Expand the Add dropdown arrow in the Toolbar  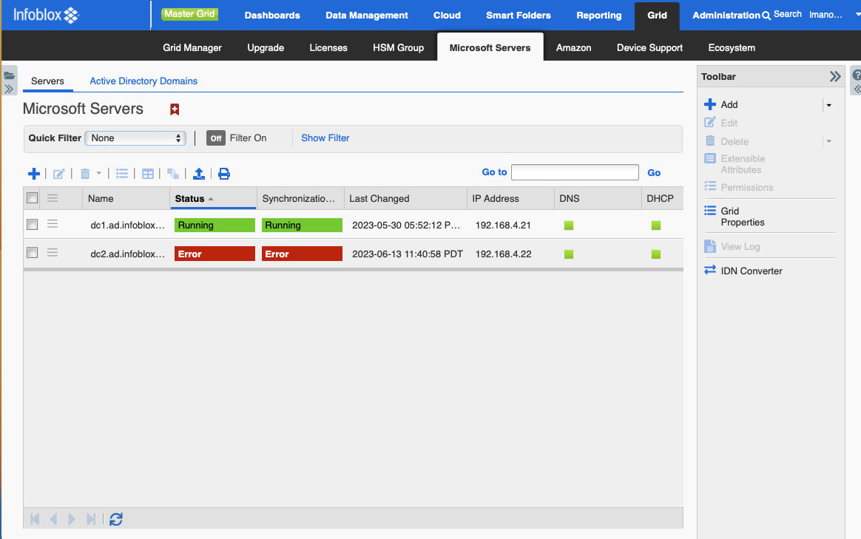[x=828, y=105]
